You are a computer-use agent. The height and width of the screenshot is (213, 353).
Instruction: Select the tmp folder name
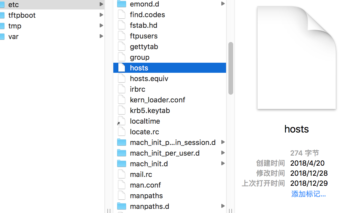[x=15, y=26]
